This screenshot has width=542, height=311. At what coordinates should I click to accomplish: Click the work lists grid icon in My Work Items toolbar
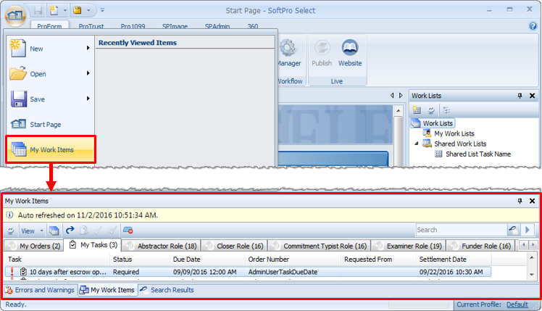(x=54, y=231)
